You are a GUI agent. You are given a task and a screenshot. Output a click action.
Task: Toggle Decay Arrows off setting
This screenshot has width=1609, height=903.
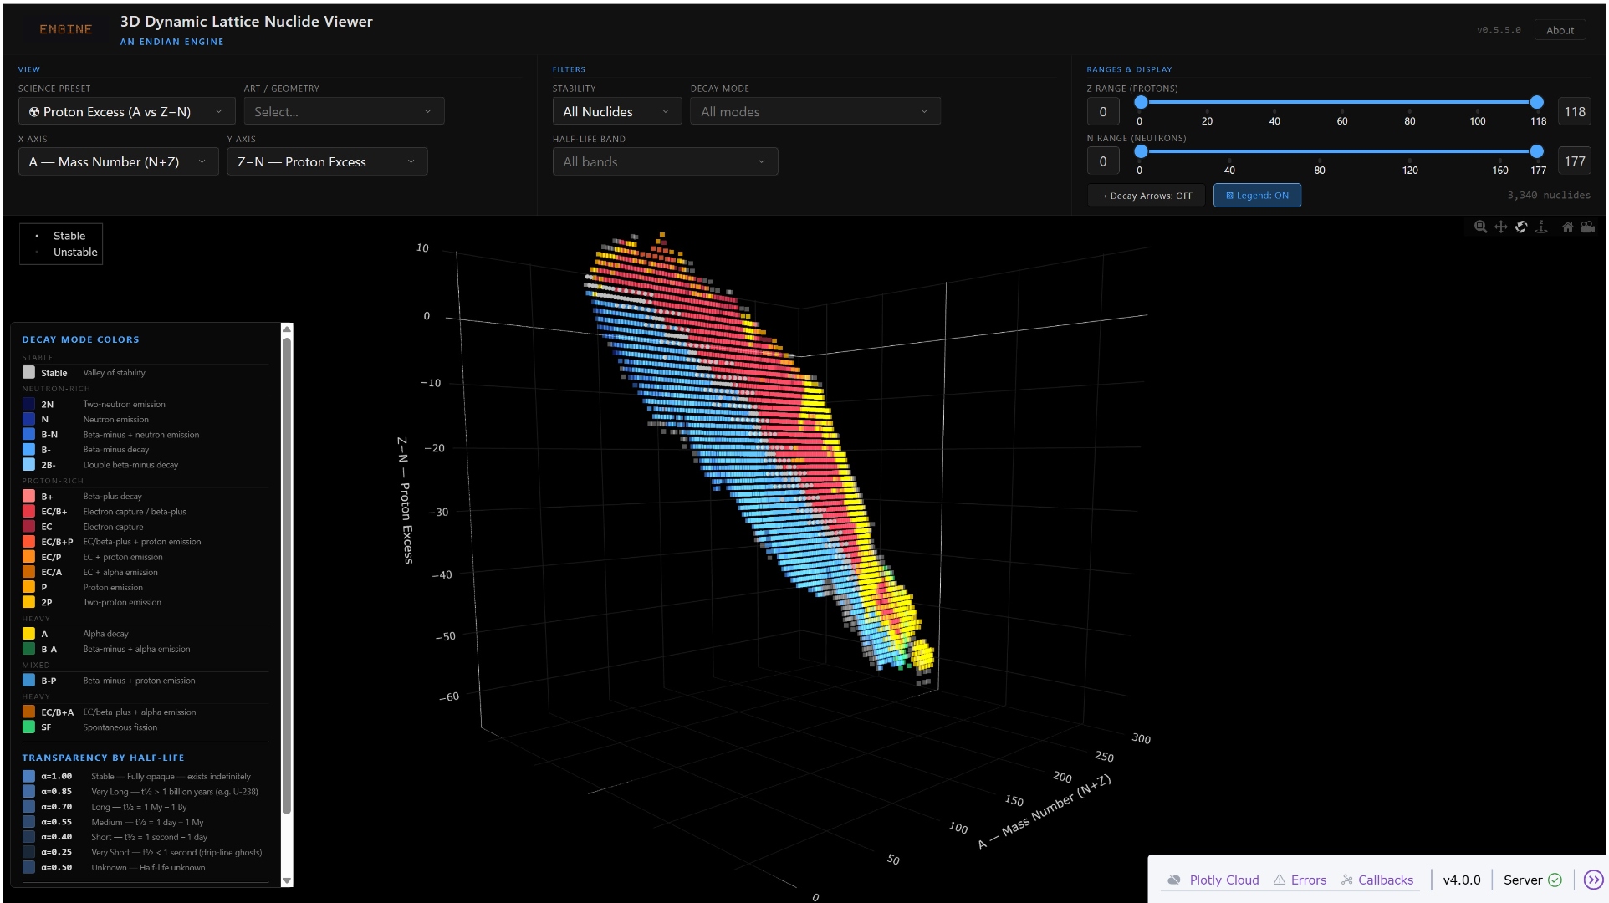point(1146,195)
